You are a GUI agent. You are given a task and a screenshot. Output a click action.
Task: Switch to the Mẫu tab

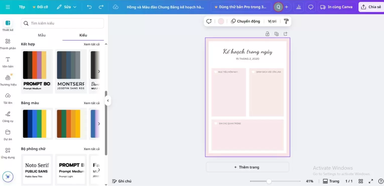tap(41, 35)
